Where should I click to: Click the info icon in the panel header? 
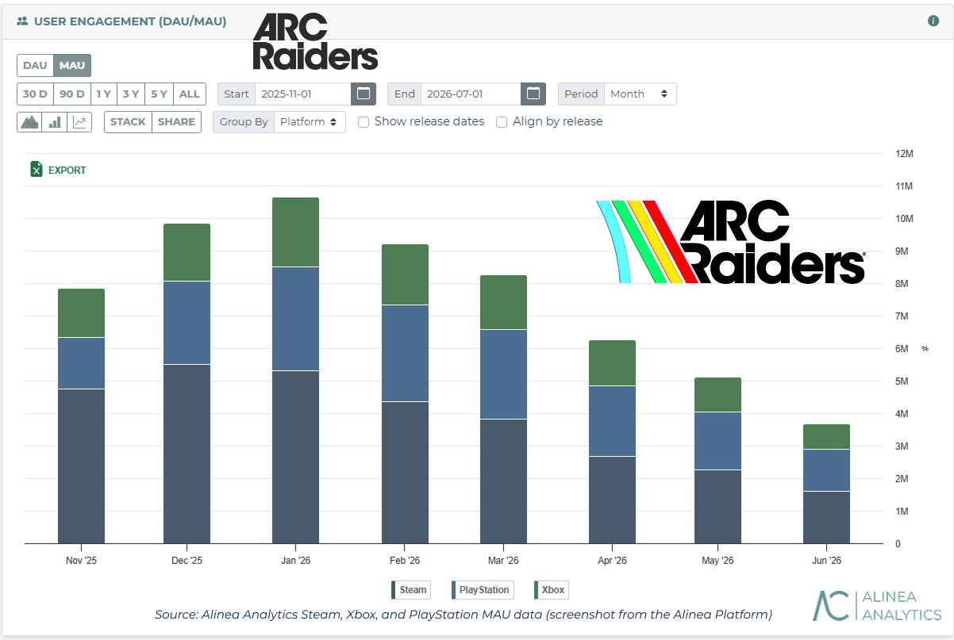click(x=933, y=21)
